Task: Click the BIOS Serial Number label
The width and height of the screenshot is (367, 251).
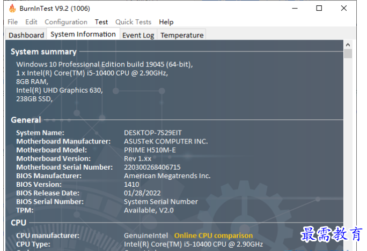Action: (50, 202)
